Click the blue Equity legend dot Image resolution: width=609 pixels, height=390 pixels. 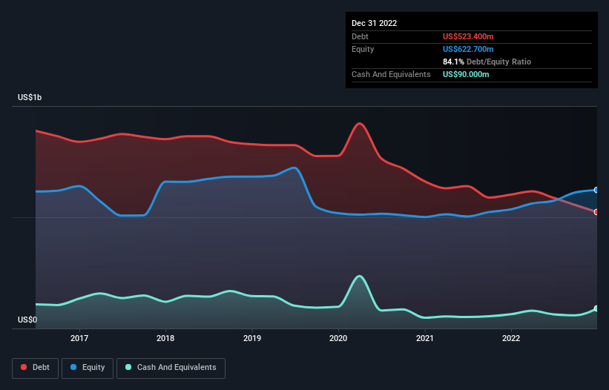click(x=73, y=367)
